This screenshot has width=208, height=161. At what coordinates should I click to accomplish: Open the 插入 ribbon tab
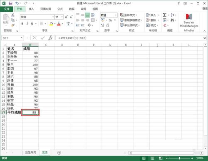[x=31, y=9]
